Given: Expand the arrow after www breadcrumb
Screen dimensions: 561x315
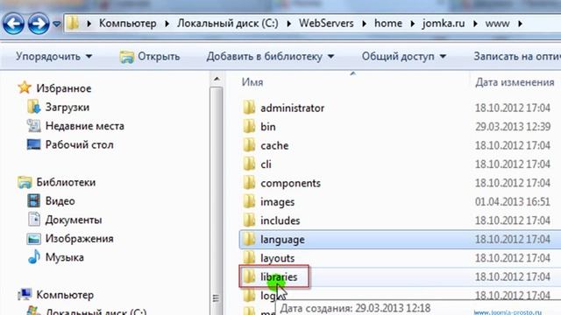Looking at the screenshot, I should (x=520, y=24).
